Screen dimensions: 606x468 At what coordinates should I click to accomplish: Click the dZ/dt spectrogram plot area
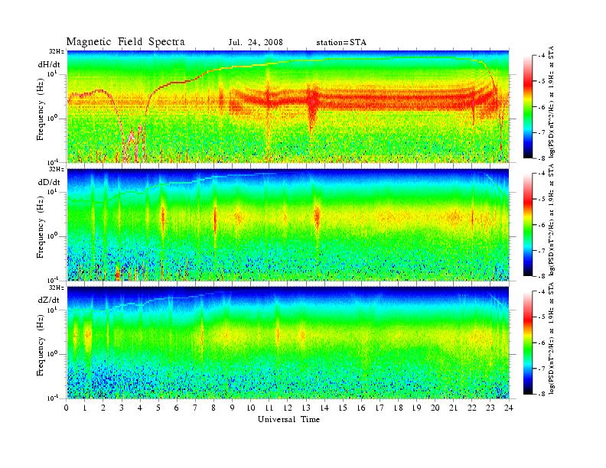click(288, 343)
